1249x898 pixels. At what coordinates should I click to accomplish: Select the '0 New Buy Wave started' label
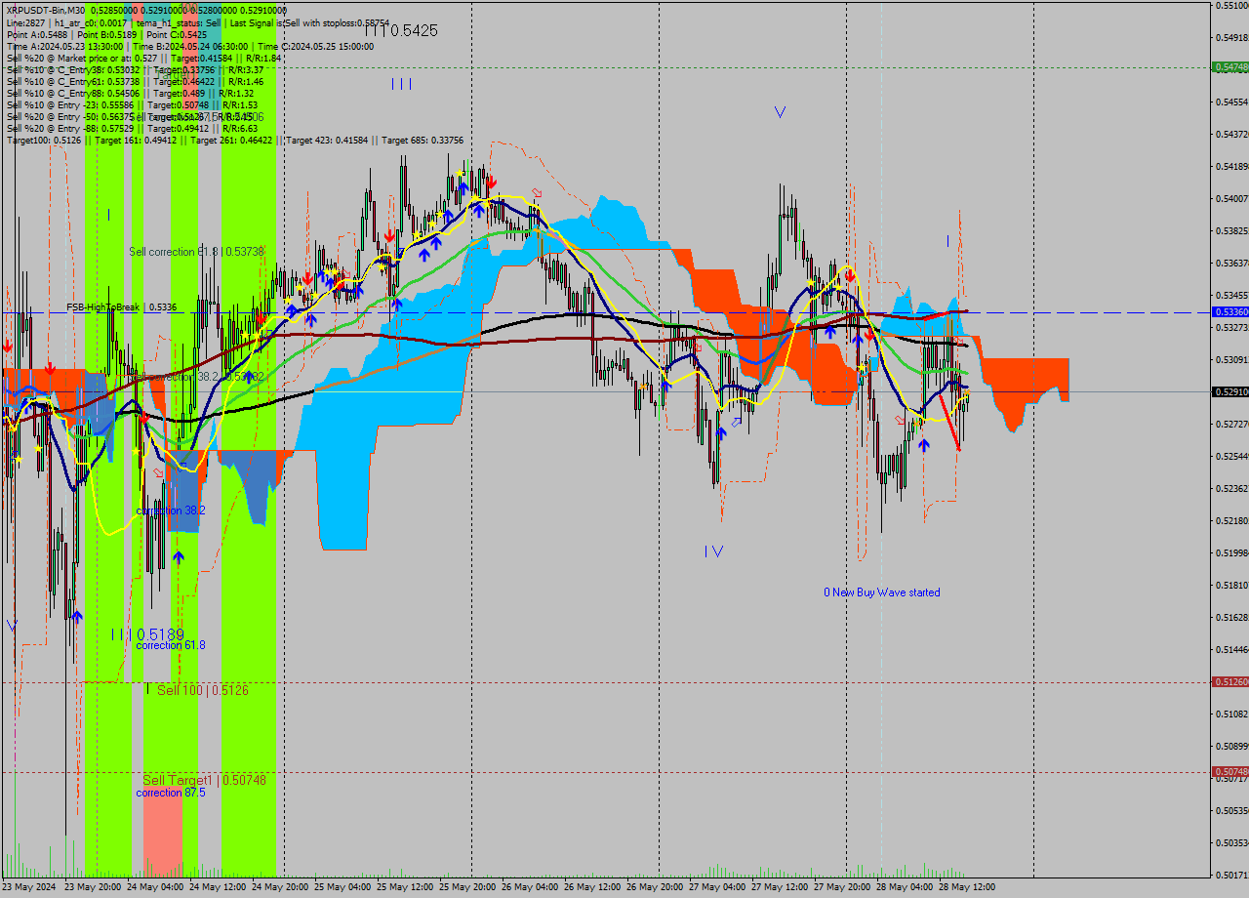(x=882, y=592)
